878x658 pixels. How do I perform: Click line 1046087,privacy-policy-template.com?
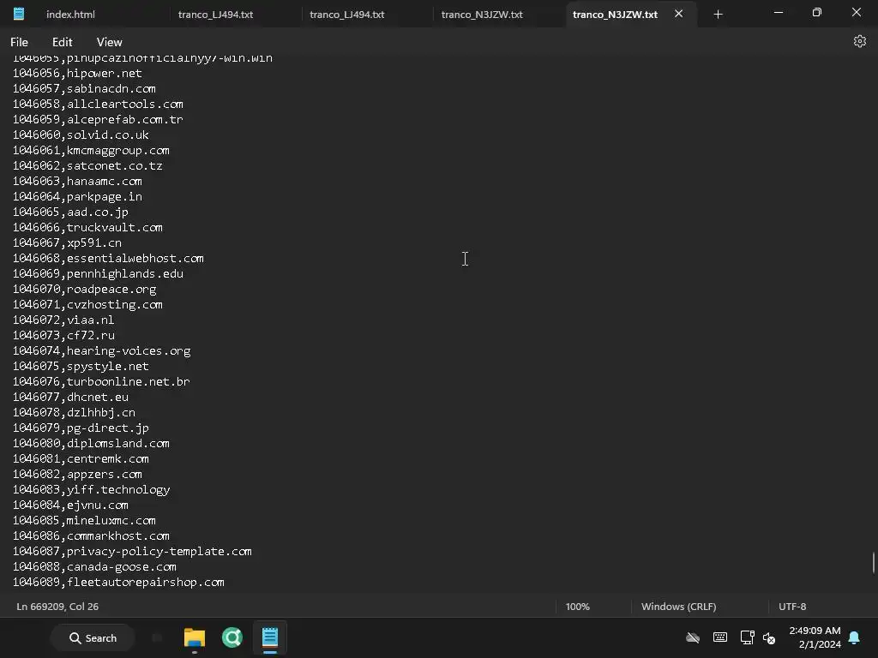click(x=132, y=552)
